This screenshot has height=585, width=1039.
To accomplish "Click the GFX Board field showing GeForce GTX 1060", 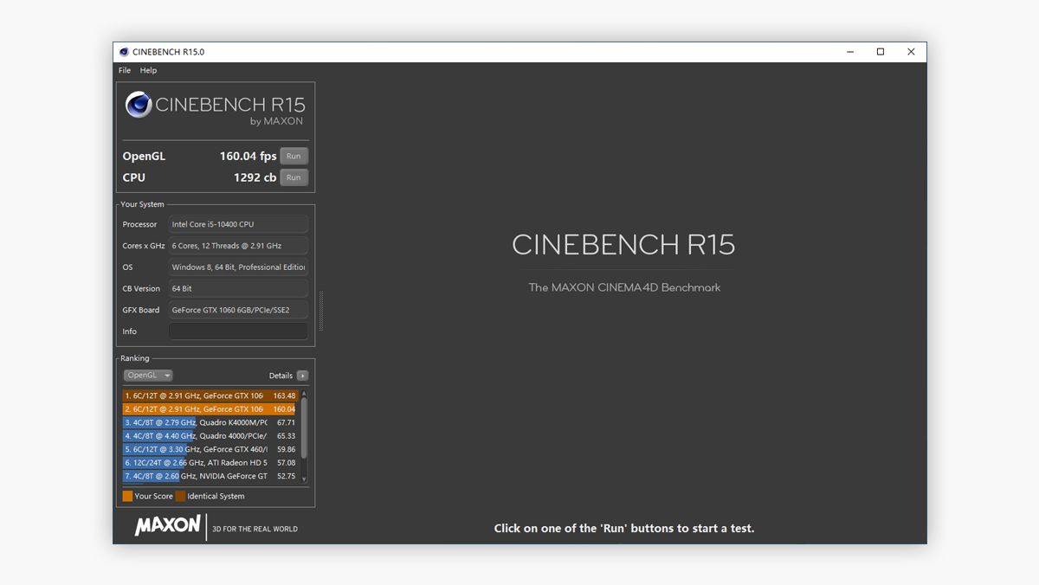I will click(238, 310).
